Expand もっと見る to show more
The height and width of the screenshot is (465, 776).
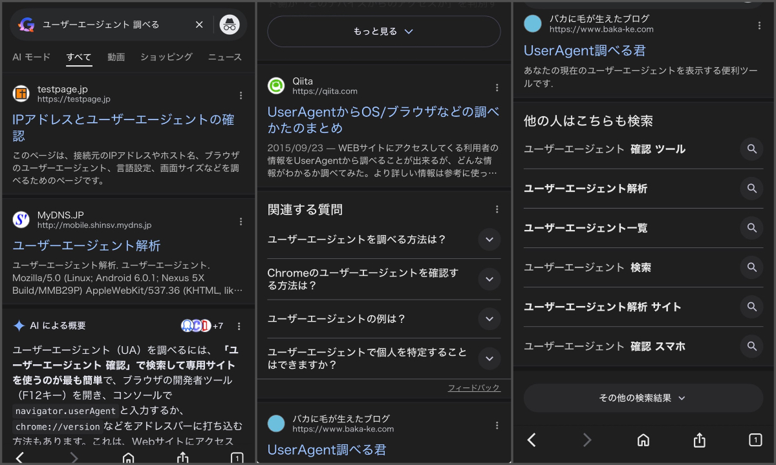pyautogui.click(x=383, y=31)
